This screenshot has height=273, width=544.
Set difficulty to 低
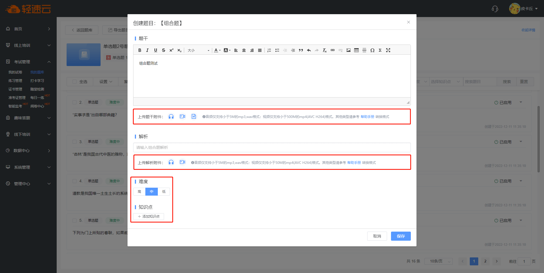[x=164, y=192]
